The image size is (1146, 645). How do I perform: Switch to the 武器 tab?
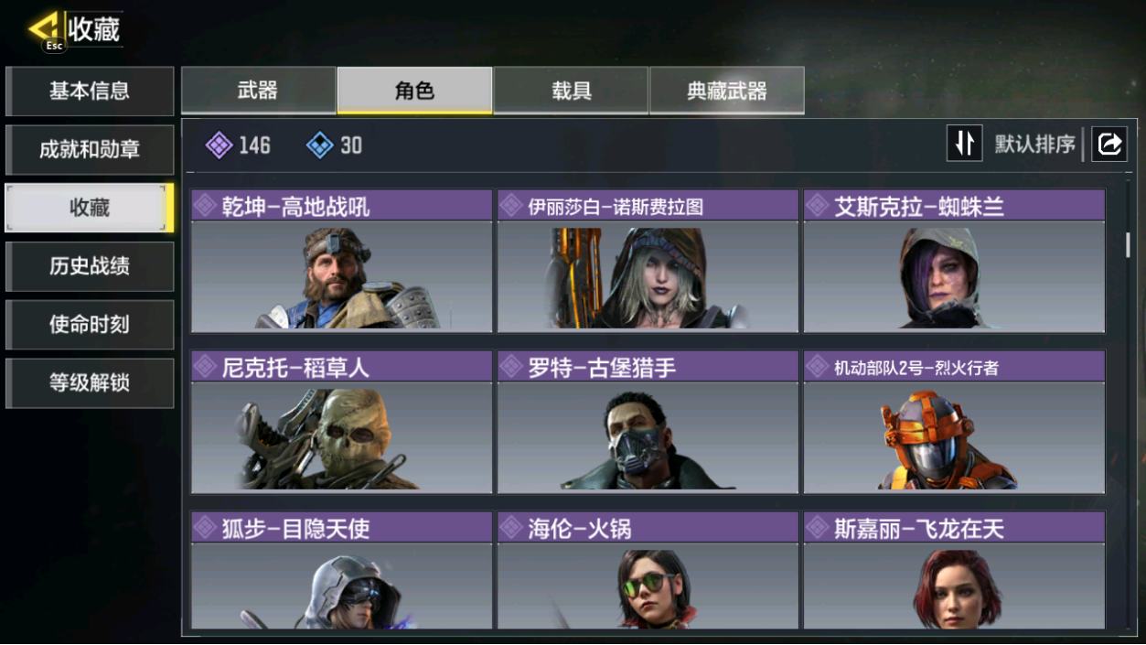(x=259, y=91)
